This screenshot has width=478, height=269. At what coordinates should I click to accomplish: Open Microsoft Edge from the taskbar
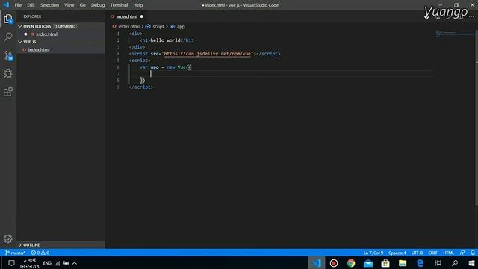pos(420,263)
